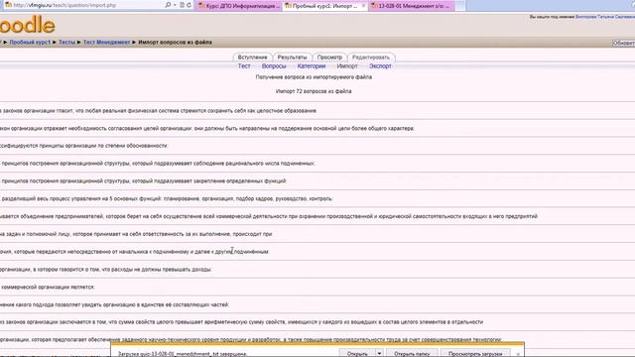Go to 'Тест Менеджмент' breadcrumb link
Image resolution: width=635 pixels, height=357 pixels.
click(x=106, y=42)
